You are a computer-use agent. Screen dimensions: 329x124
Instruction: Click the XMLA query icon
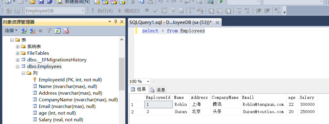tap(122, 2)
